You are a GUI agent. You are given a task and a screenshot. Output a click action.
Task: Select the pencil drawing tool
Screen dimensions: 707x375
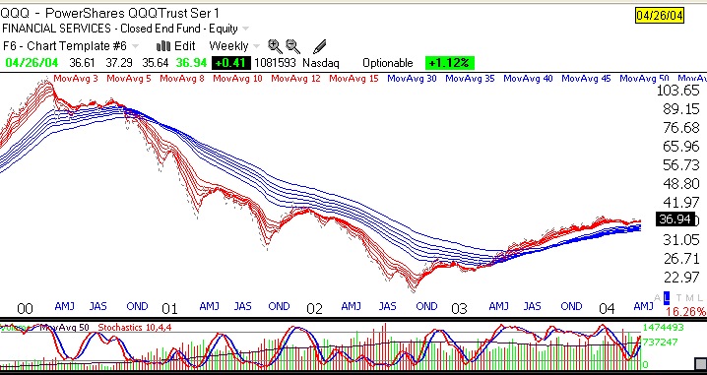pyautogui.click(x=319, y=46)
